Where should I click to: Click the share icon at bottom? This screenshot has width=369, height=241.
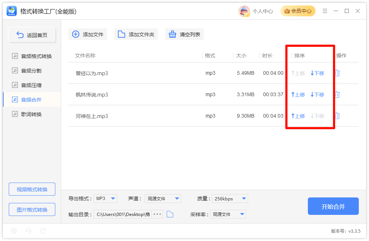(43, 231)
